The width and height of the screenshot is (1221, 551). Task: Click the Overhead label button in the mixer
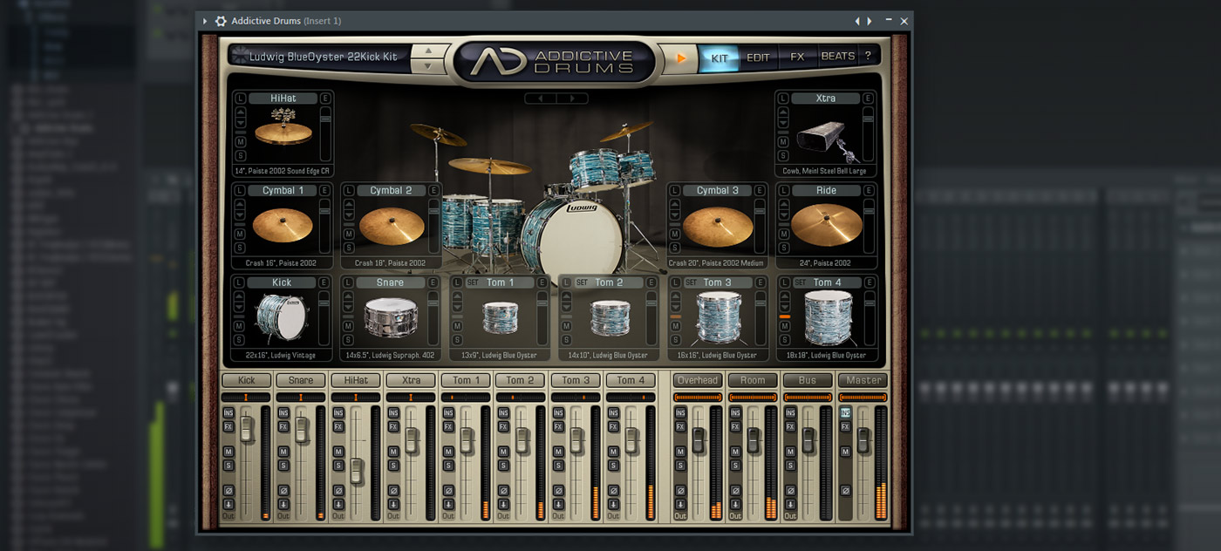click(698, 380)
